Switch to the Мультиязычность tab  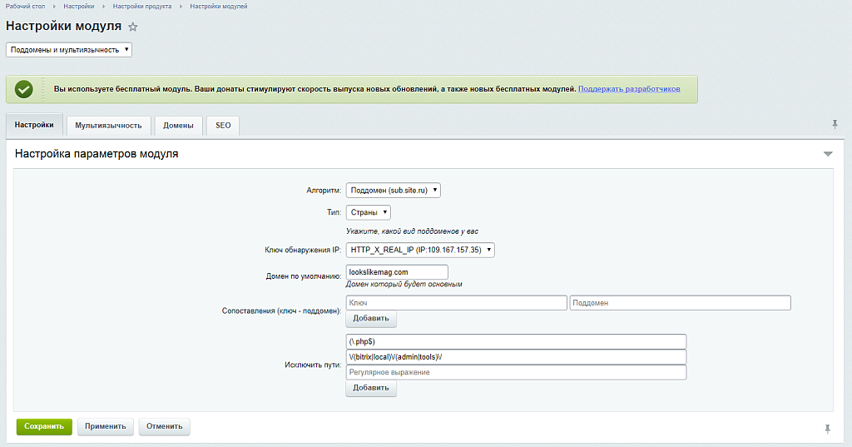tap(108, 126)
